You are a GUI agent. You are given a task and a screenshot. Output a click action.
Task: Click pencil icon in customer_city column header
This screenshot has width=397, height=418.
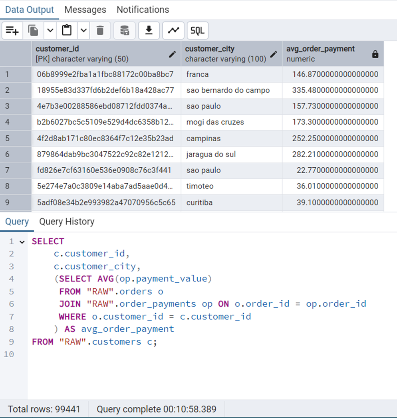pyautogui.click(x=274, y=54)
